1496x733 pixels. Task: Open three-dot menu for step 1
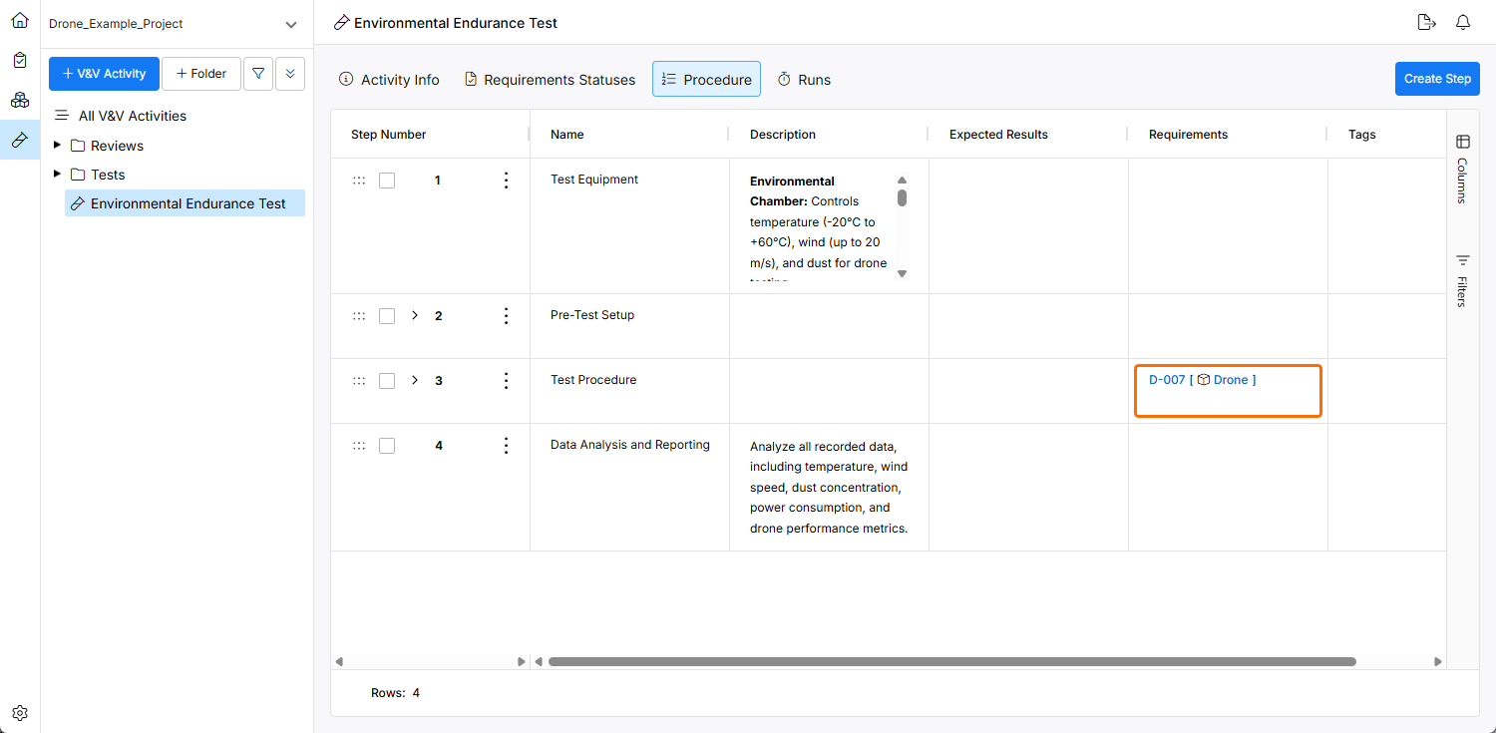coord(506,181)
